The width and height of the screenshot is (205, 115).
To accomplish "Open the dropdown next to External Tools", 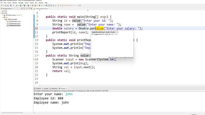I will click(x=30, y=5).
